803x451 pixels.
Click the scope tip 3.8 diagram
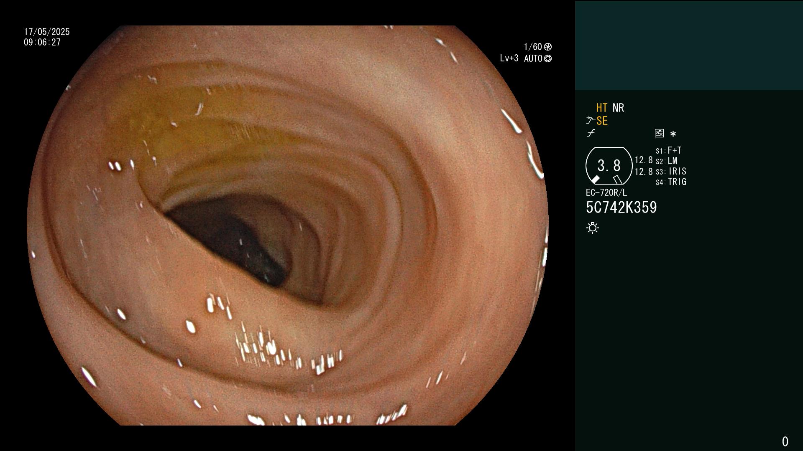pos(609,166)
